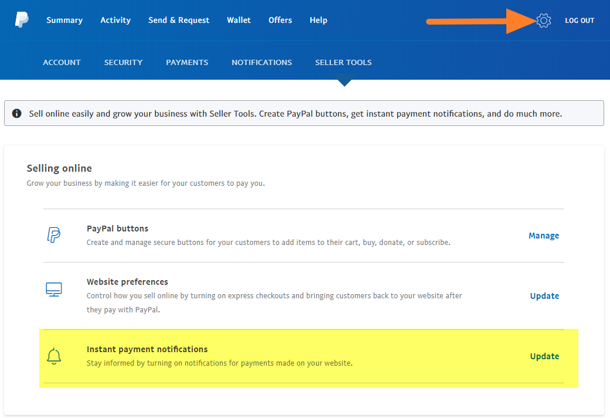The image size is (610, 419).
Task: Go to the Summary page
Action: tap(64, 20)
